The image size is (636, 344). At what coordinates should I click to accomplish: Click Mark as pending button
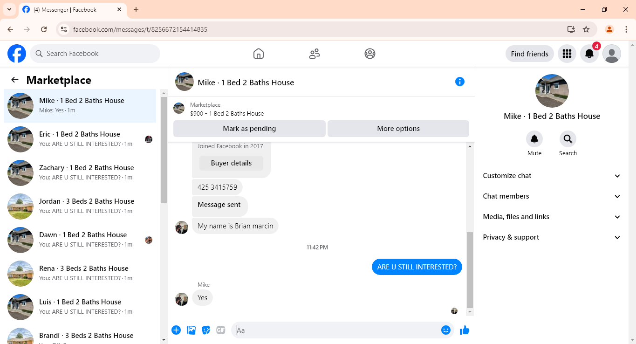(249, 129)
